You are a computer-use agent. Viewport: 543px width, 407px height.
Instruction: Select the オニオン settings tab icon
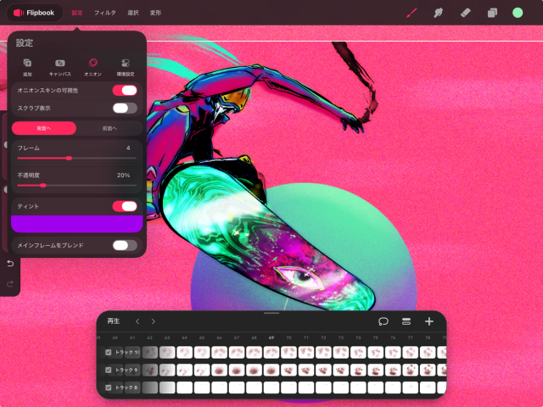(x=92, y=67)
